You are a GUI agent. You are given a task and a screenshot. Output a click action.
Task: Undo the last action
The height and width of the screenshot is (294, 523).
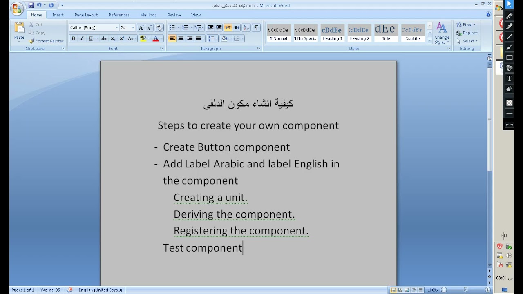[x=39, y=5]
